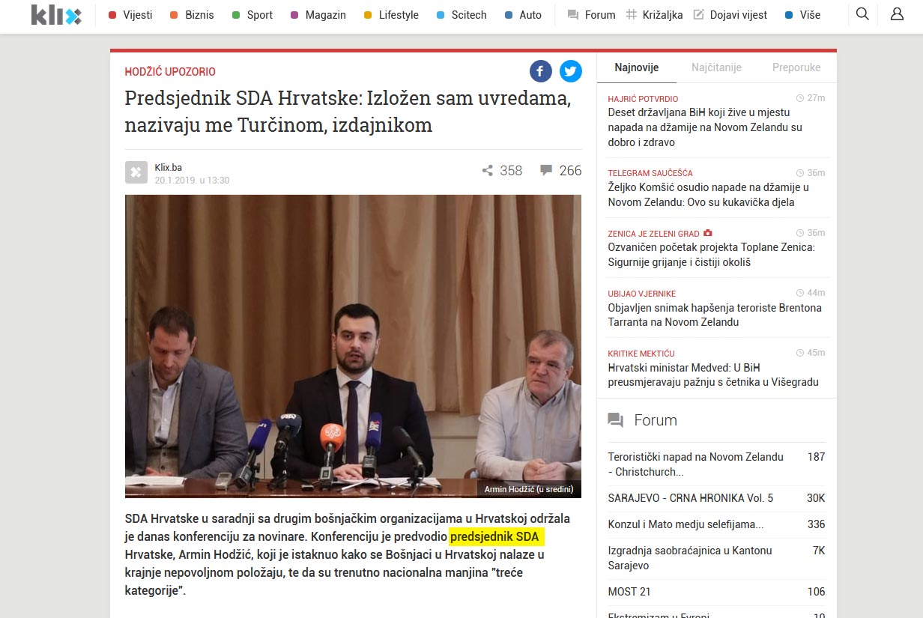Open the user account icon
Viewport: 923px width, 618px height.
[x=897, y=14]
